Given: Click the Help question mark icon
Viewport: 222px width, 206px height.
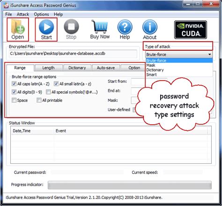Looking at the screenshot, I should point(125,29).
